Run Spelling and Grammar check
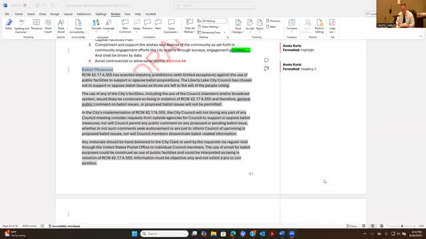 [x=22, y=27]
